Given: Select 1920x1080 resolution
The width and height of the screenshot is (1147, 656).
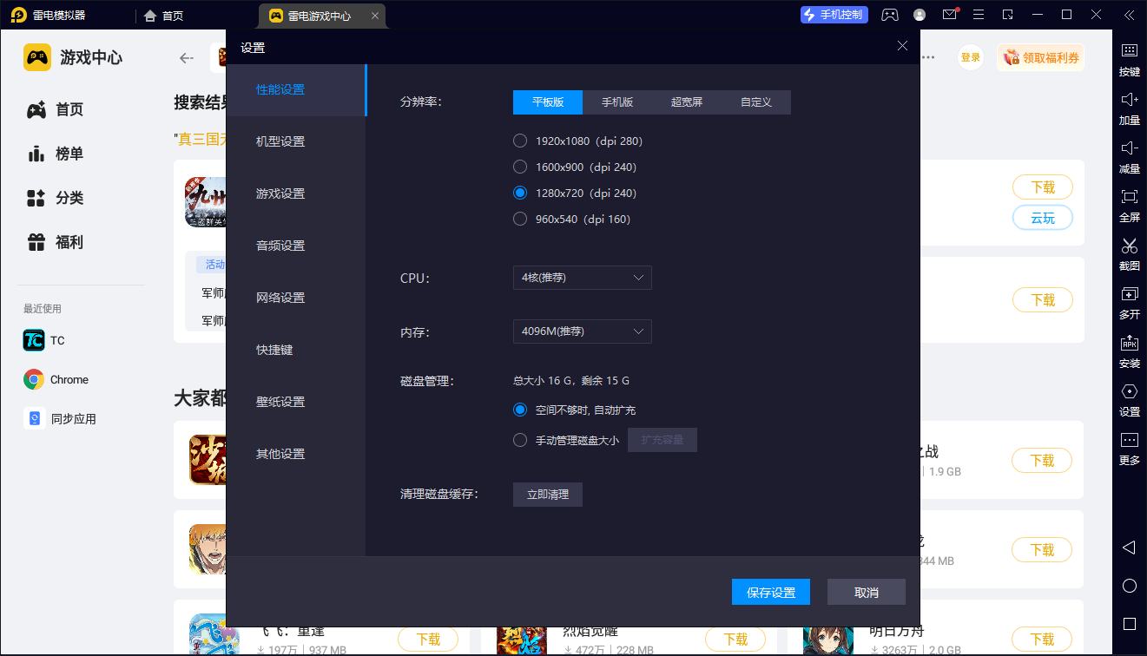Looking at the screenshot, I should [x=519, y=141].
